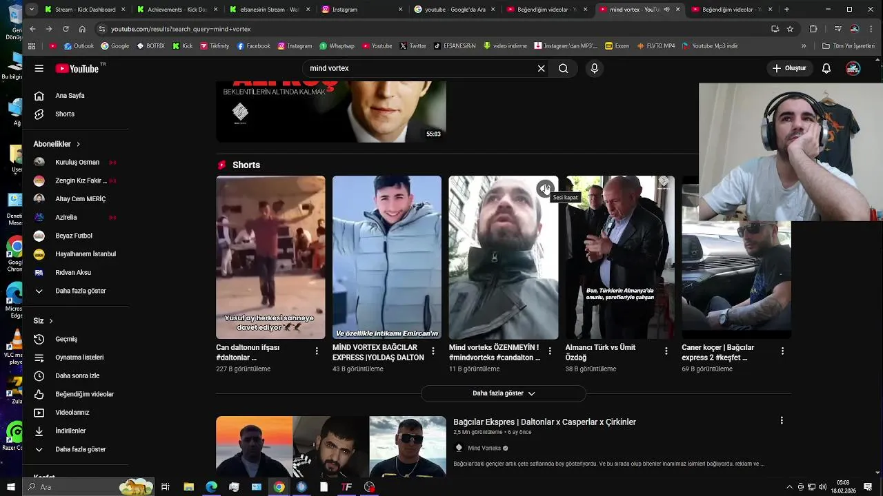Screen dimensions: 883x496
Task: Expand the Siz section chevron
Action: click(50, 321)
